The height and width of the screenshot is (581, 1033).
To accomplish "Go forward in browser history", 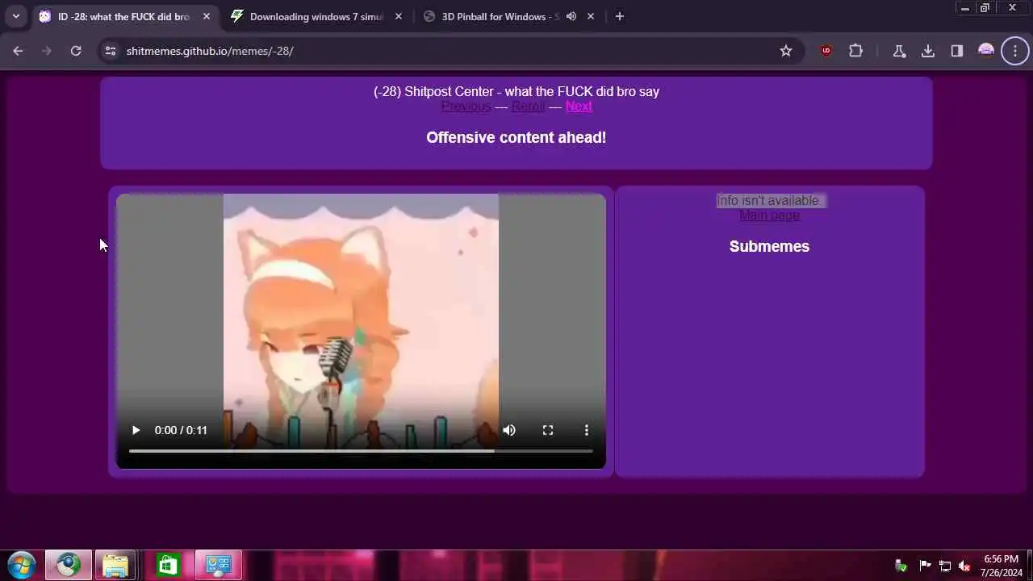I will [x=47, y=51].
